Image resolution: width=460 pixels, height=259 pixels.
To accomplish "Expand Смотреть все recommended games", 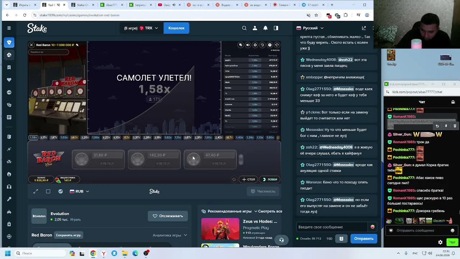I will tap(268, 211).
